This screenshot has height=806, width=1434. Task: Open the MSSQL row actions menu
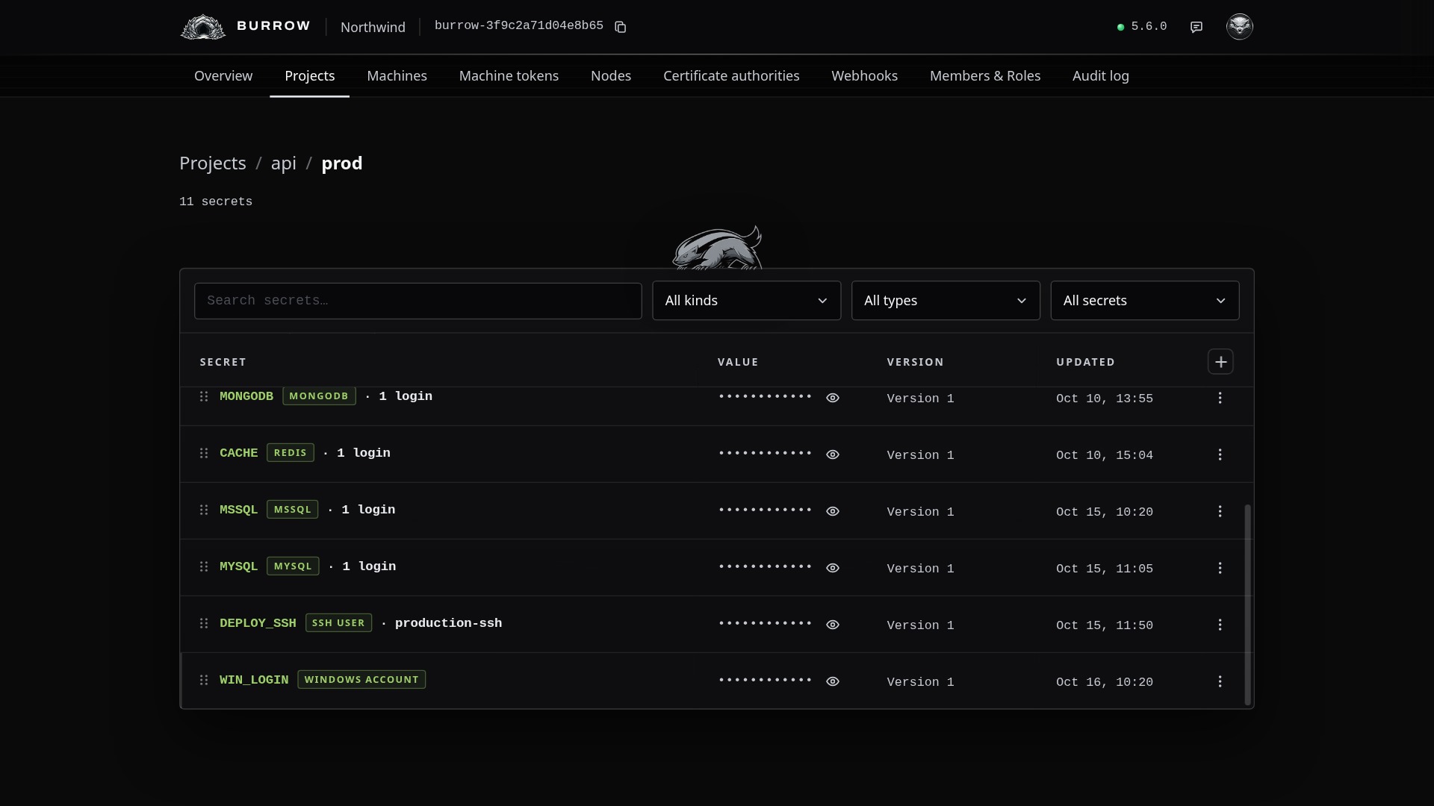[1220, 511]
